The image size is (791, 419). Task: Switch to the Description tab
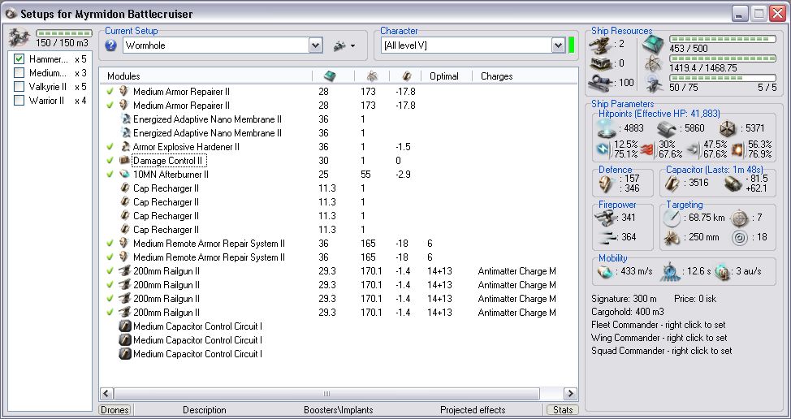205,410
